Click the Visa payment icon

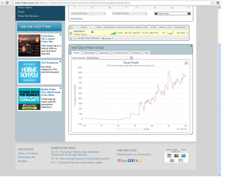pyautogui.click(x=169, y=156)
